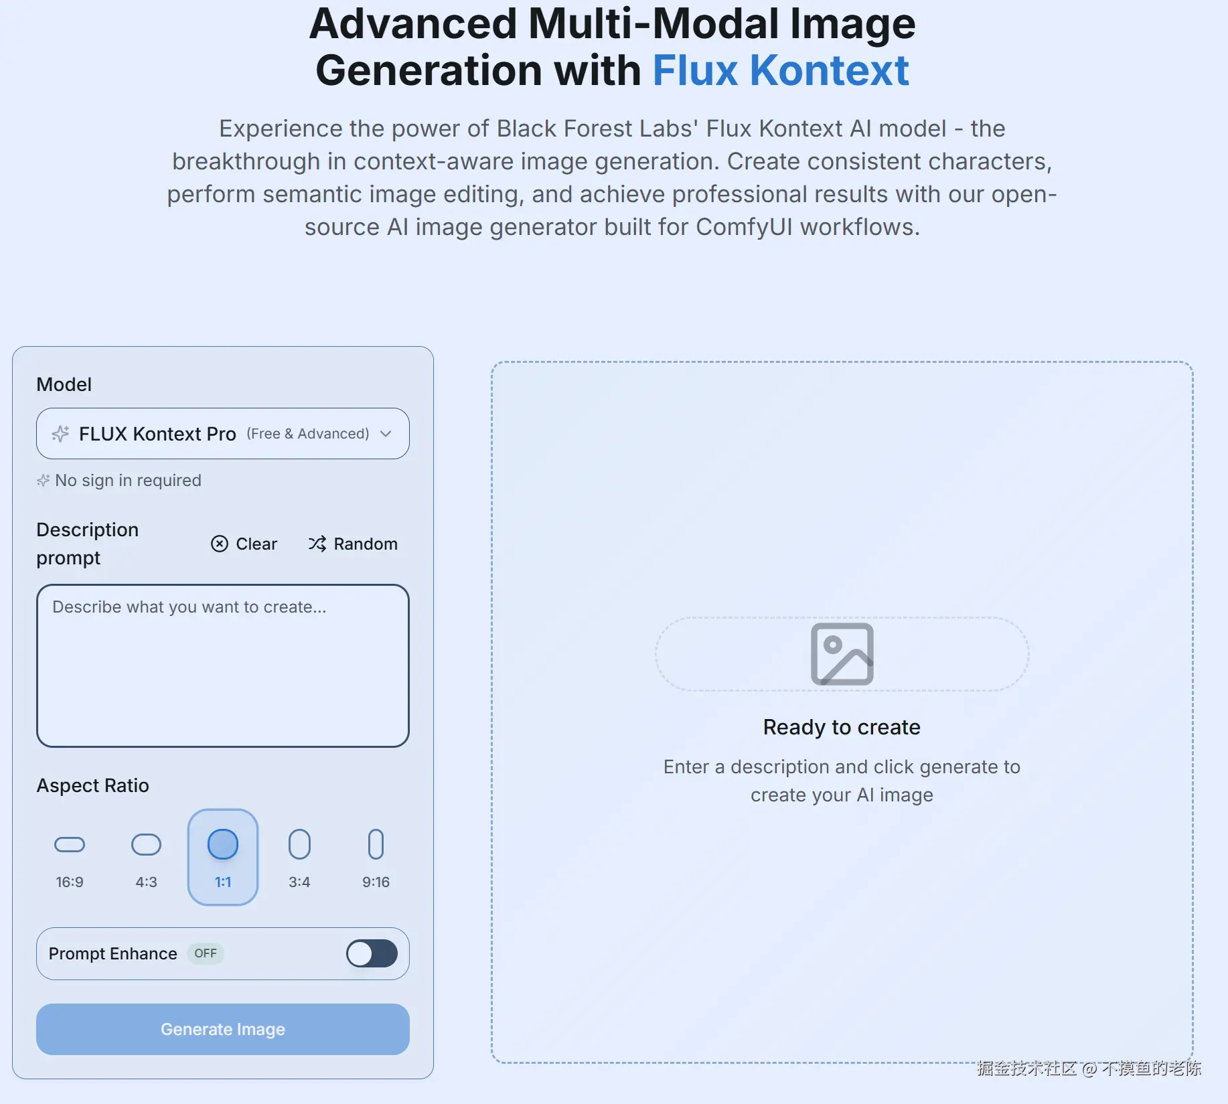This screenshot has height=1104, width=1228.
Task: Click the image placeholder icon in preview
Action: [x=842, y=654]
